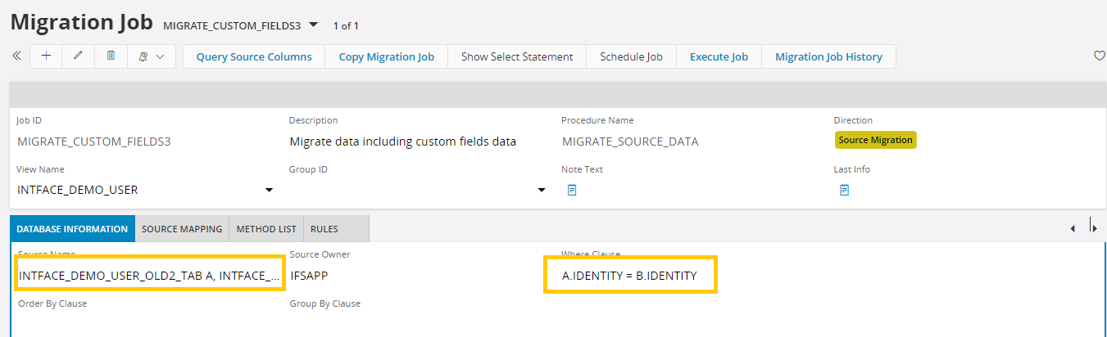
Task: Click Query Source Columns button
Action: coord(254,56)
